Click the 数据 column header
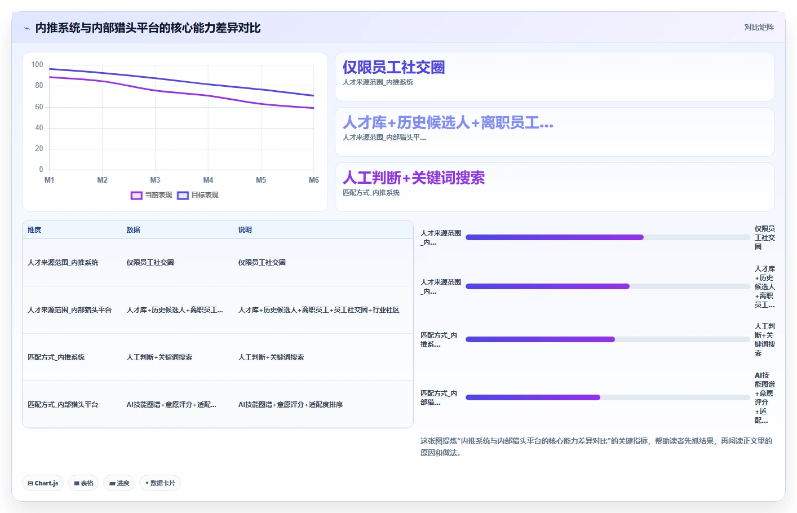This screenshot has width=797, height=513. coord(133,230)
